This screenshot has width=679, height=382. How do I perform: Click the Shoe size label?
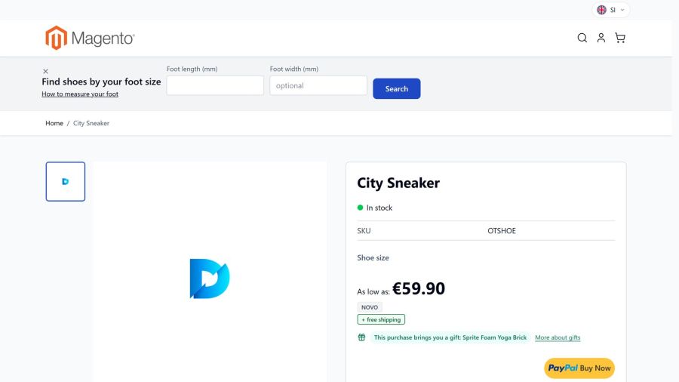pos(373,257)
